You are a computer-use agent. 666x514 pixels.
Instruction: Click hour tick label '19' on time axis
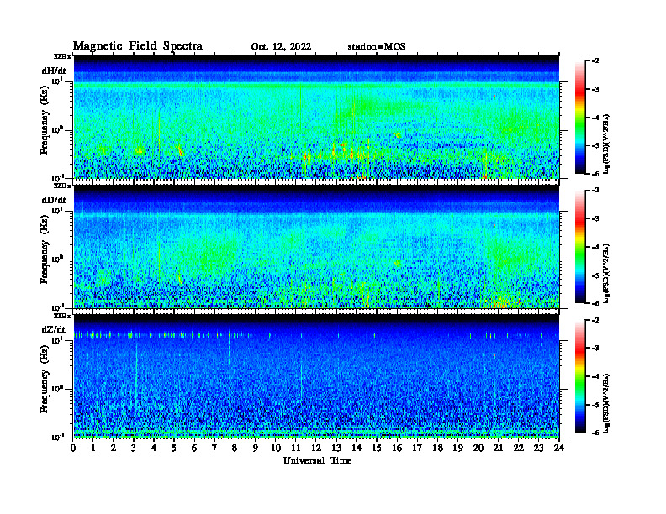point(457,448)
